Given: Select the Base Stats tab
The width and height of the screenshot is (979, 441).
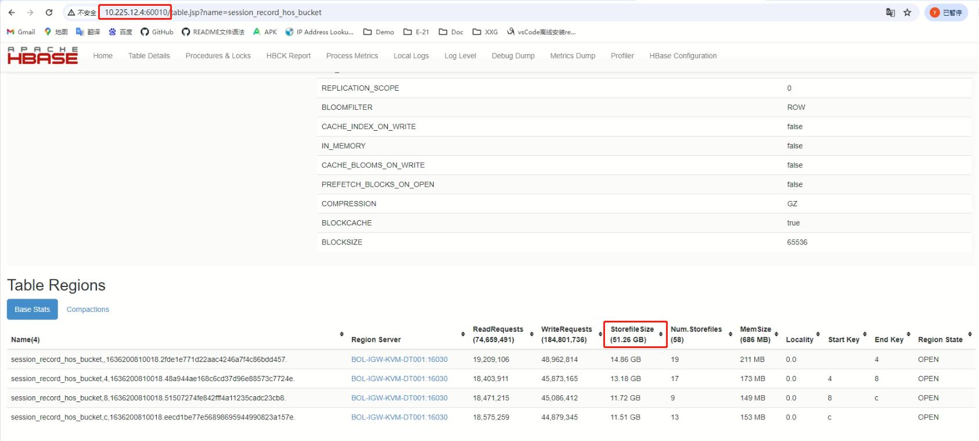Looking at the screenshot, I should (x=33, y=310).
